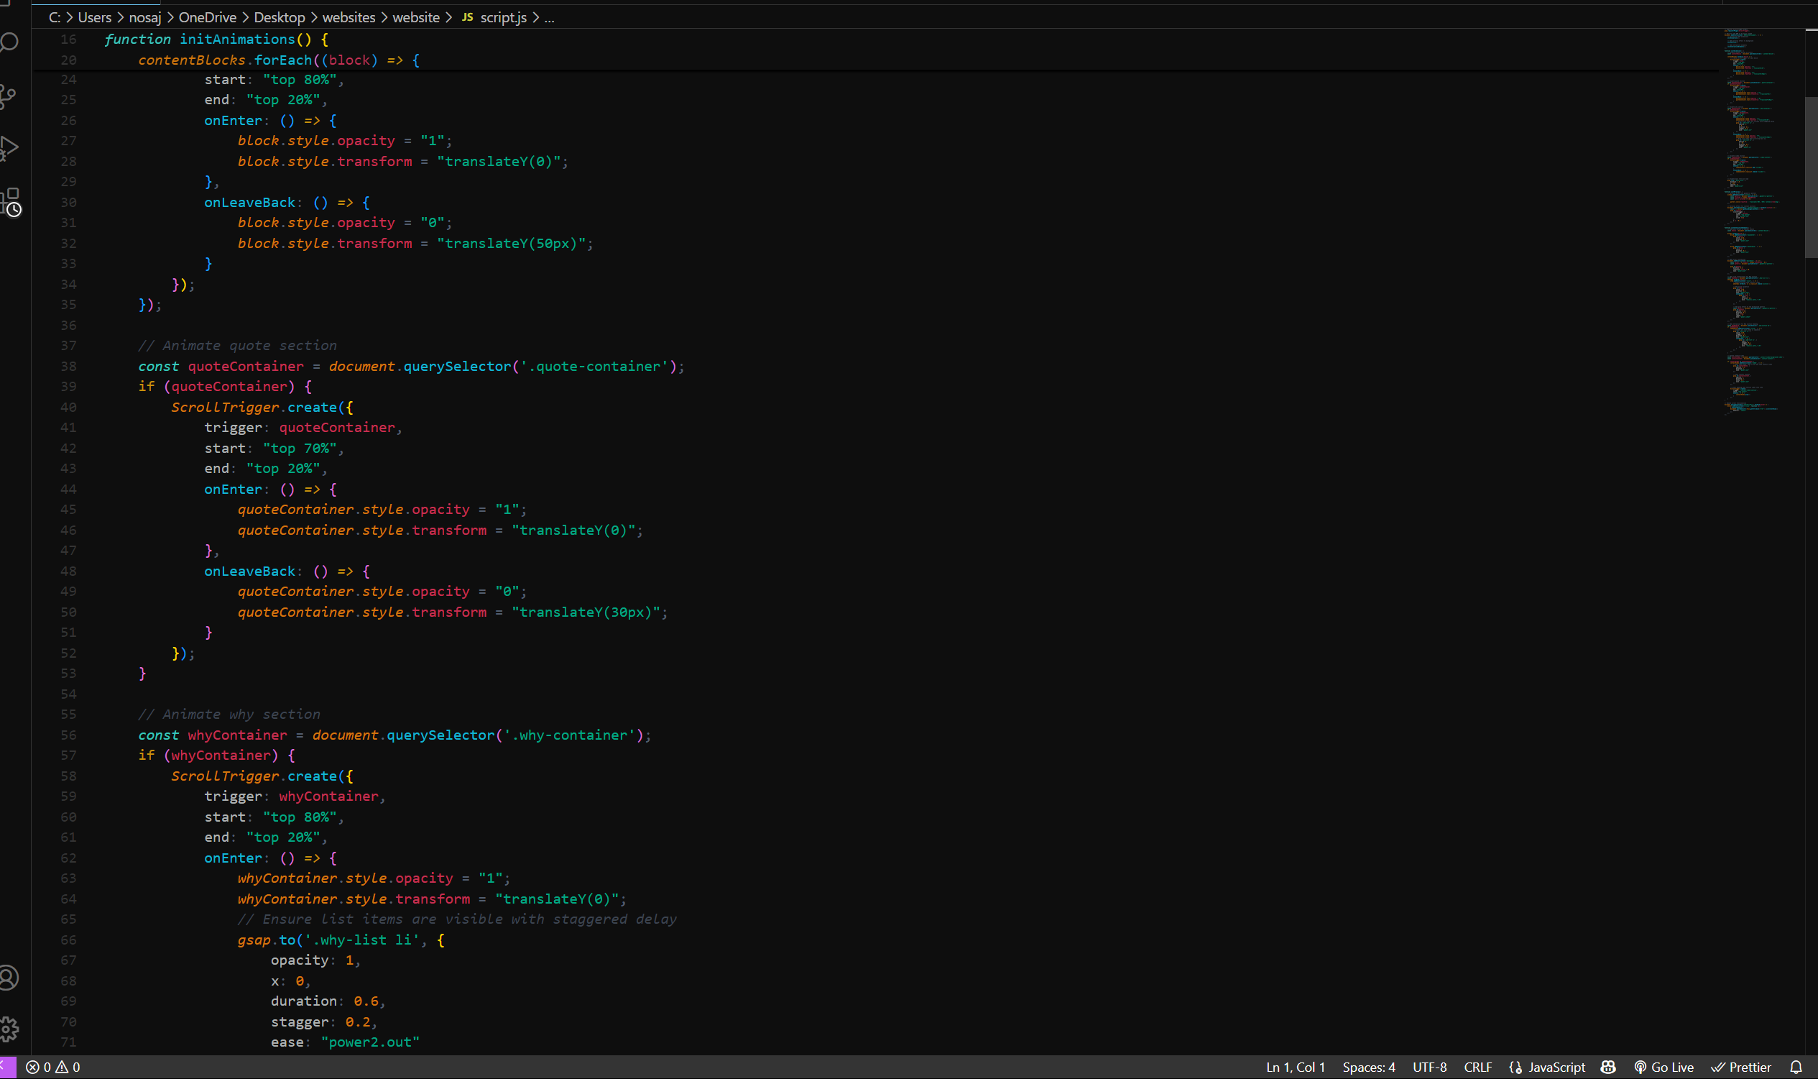Open Spaces: 4 indentation selector
This screenshot has height=1079, width=1818.
1368,1067
